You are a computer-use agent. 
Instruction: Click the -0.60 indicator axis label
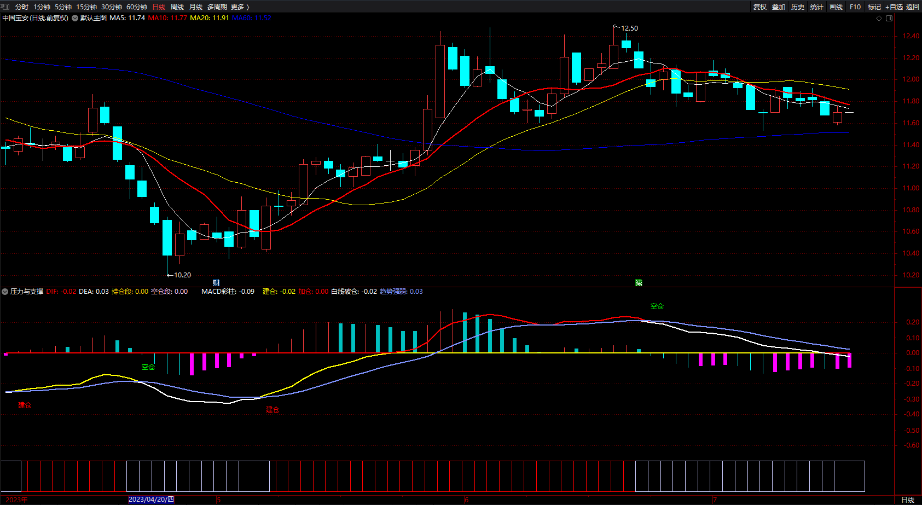pyautogui.click(x=912, y=445)
